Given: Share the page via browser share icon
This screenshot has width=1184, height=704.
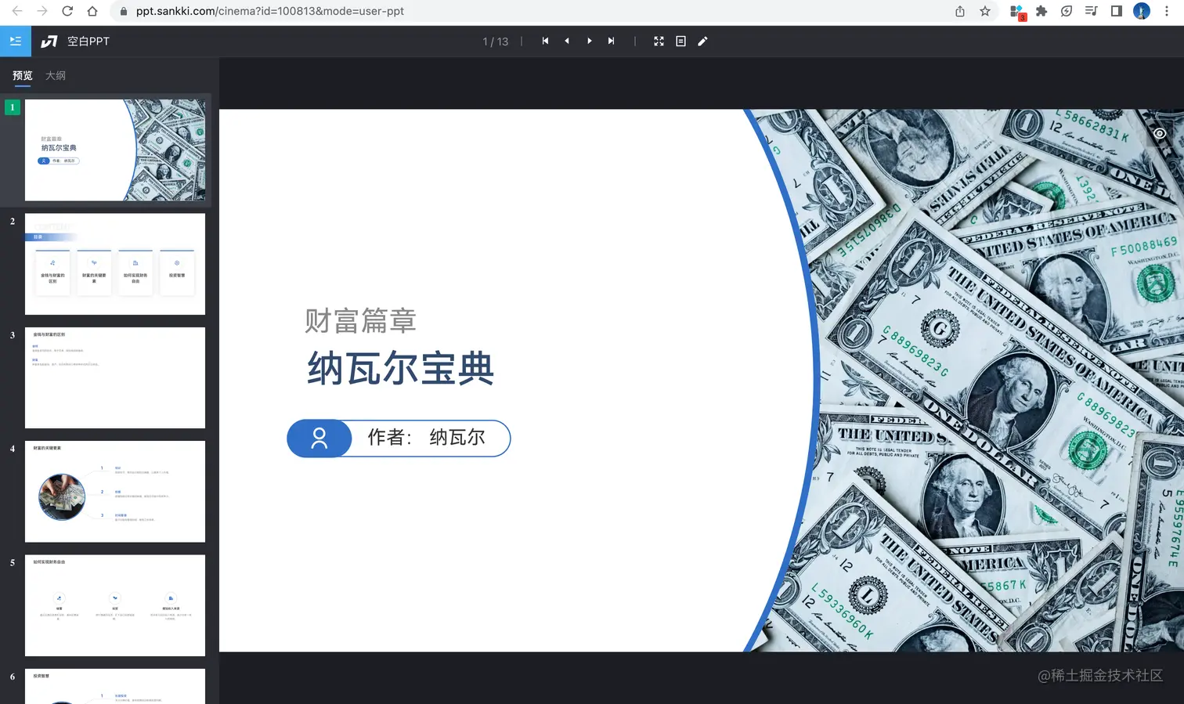Looking at the screenshot, I should pos(960,11).
